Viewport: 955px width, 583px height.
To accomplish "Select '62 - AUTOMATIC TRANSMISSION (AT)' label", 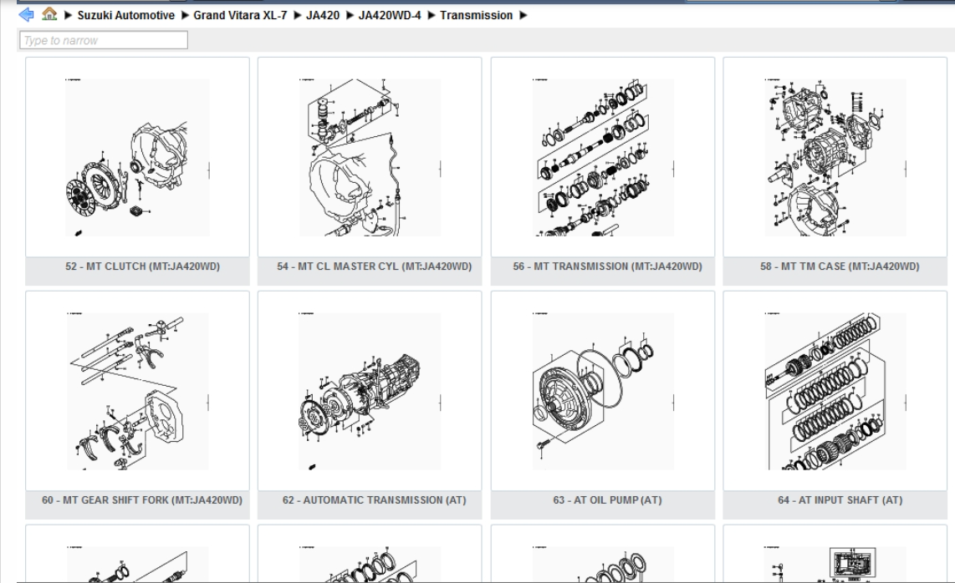I will (374, 499).
